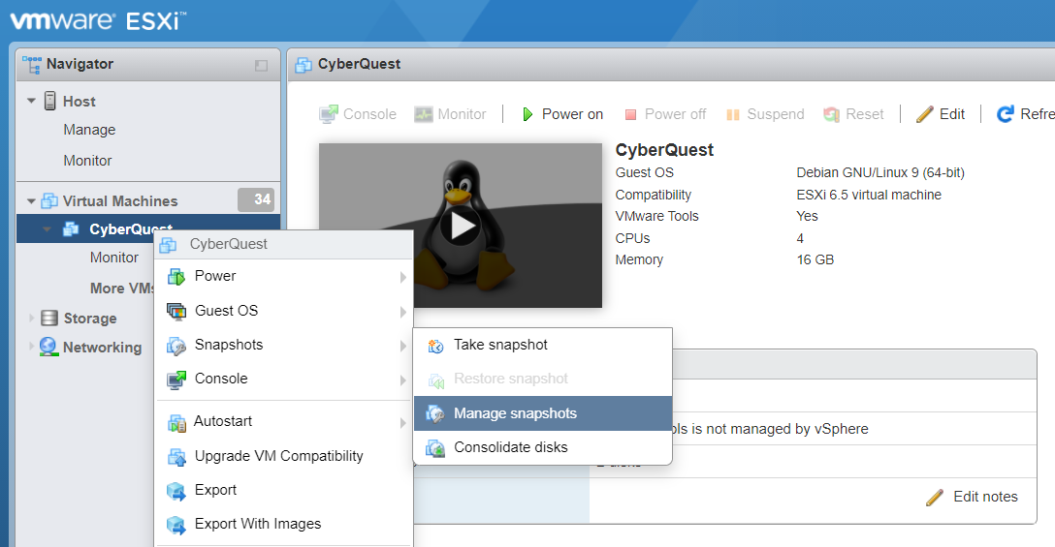Viewport: 1055px width, 547px height.
Task: Click the ESXi 6.5 virtual machine value
Action: pyautogui.click(x=869, y=195)
